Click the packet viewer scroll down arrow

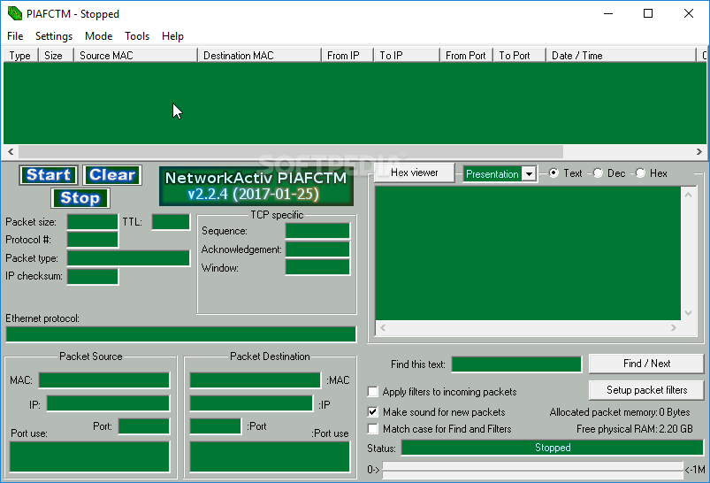[x=688, y=312]
